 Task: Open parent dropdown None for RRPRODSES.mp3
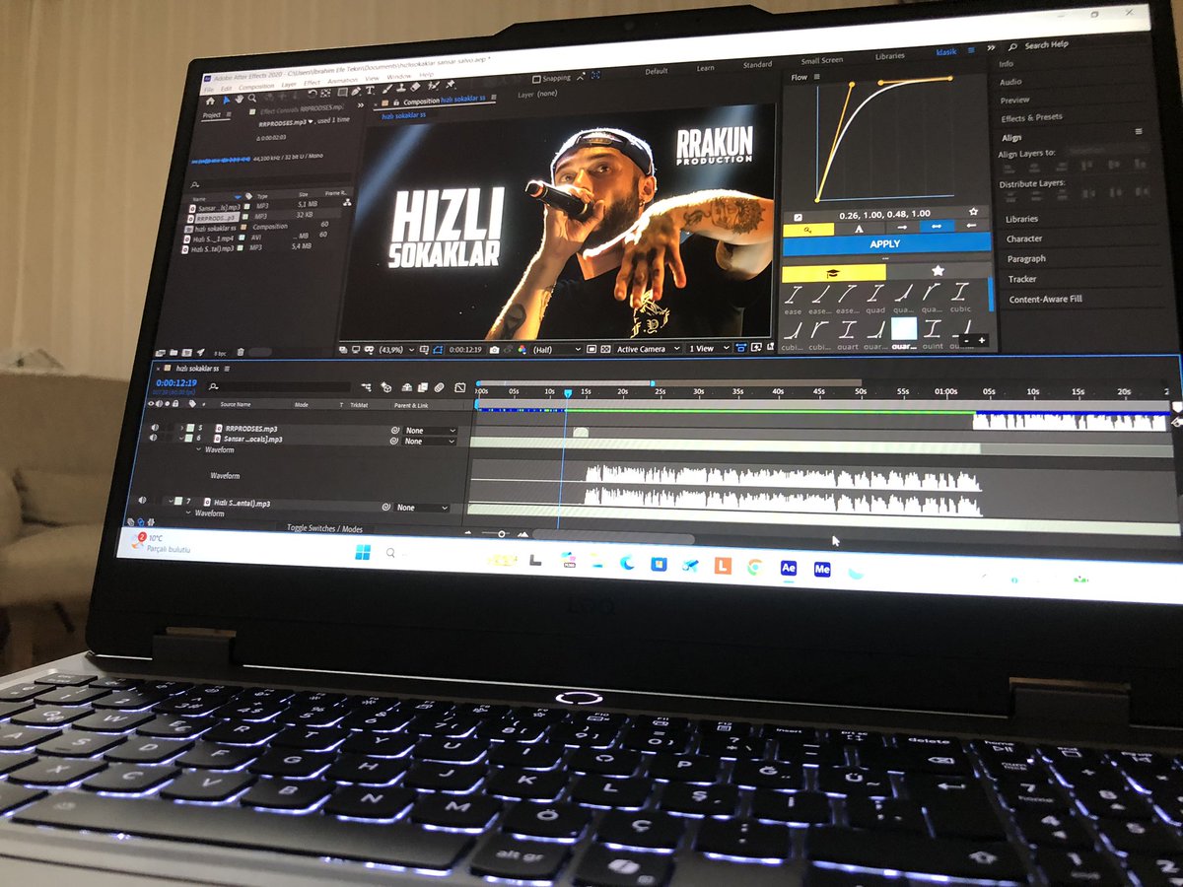pyautogui.click(x=430, y=431)
